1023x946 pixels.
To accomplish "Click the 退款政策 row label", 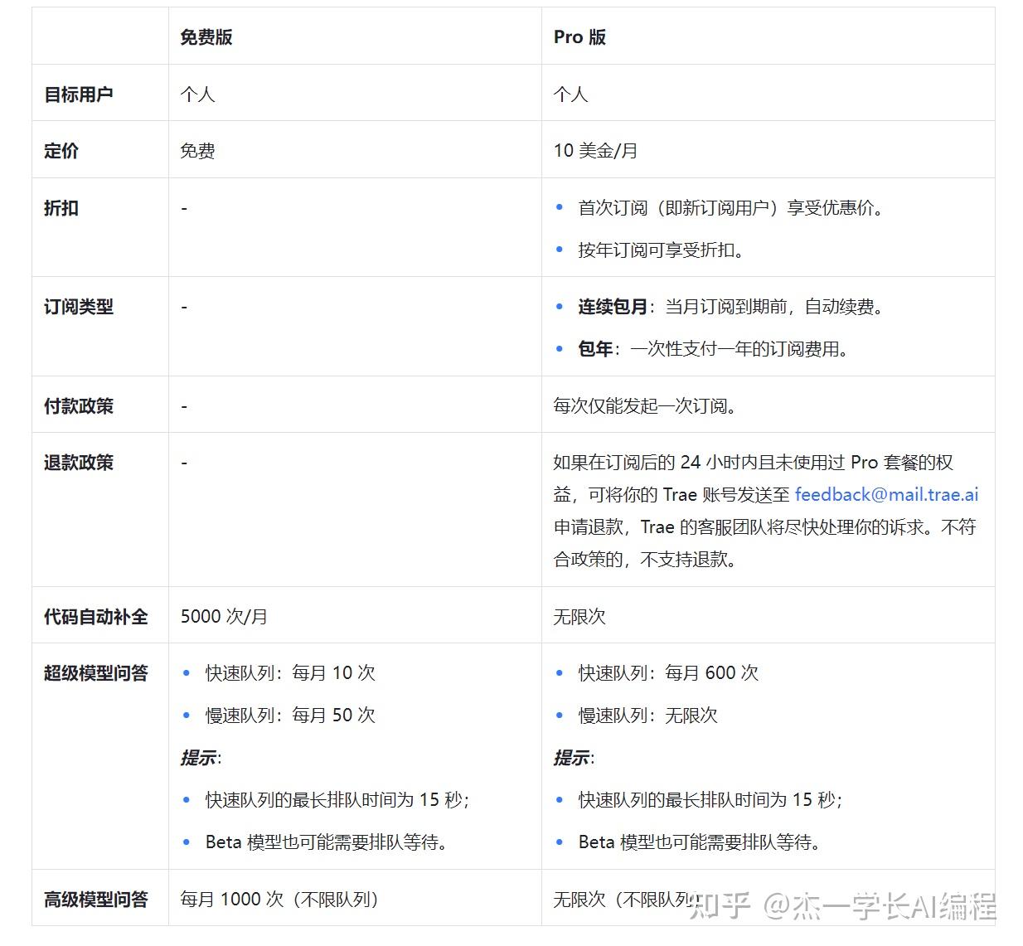I will [78, 462].
